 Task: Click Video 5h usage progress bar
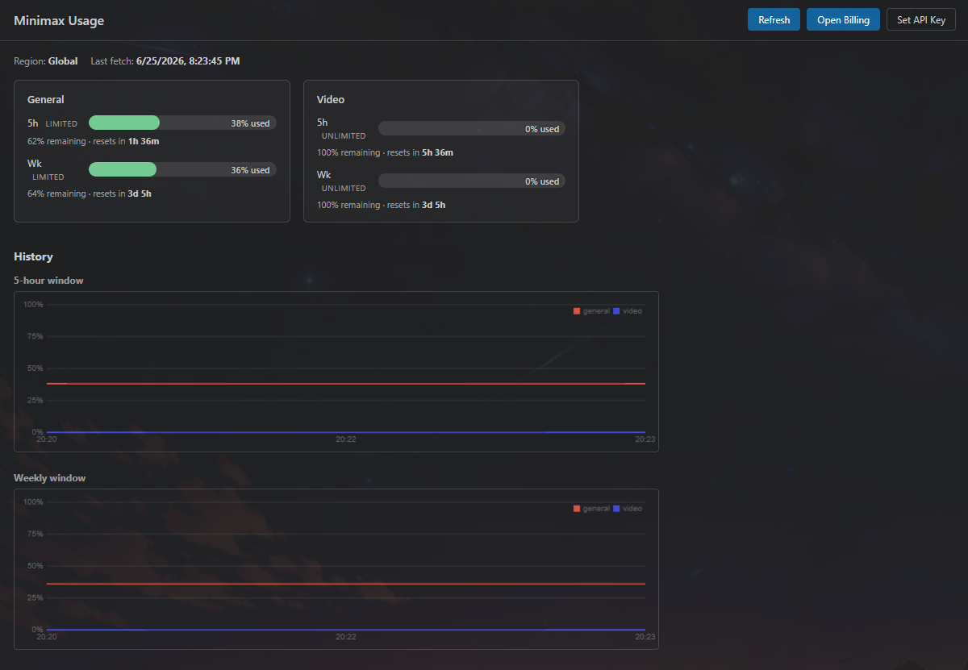click(472, 128)
